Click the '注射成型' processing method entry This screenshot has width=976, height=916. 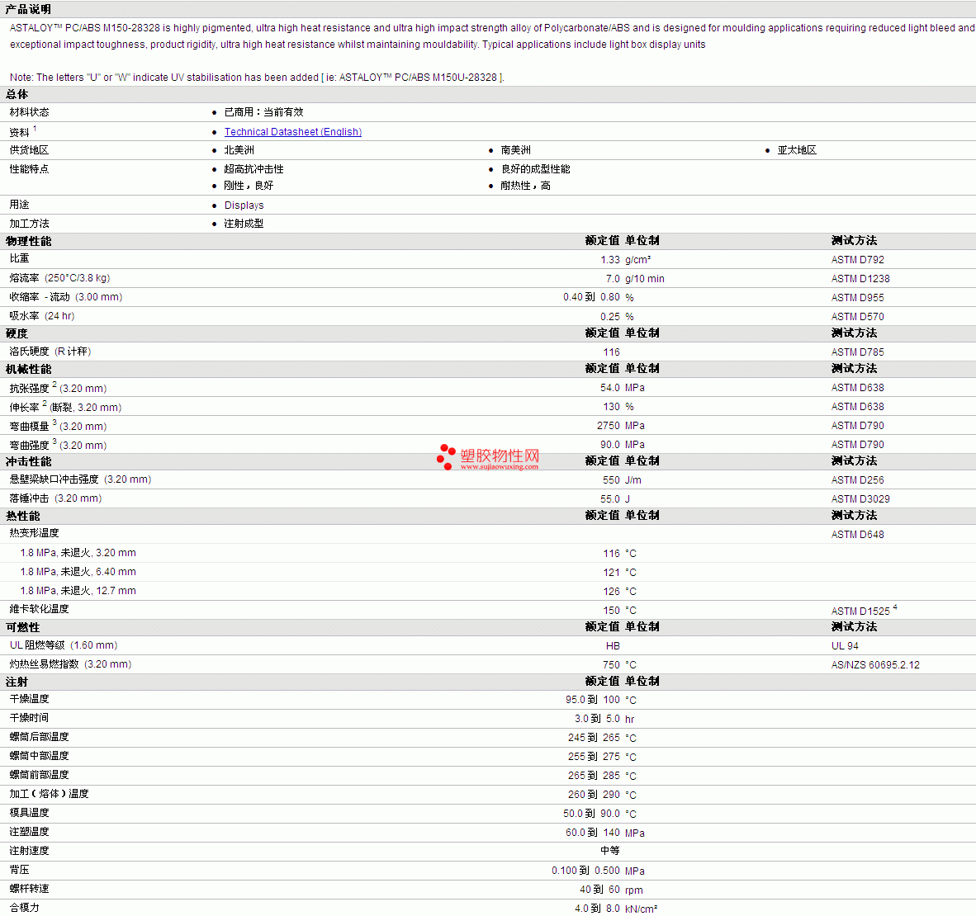click(244, 224)
